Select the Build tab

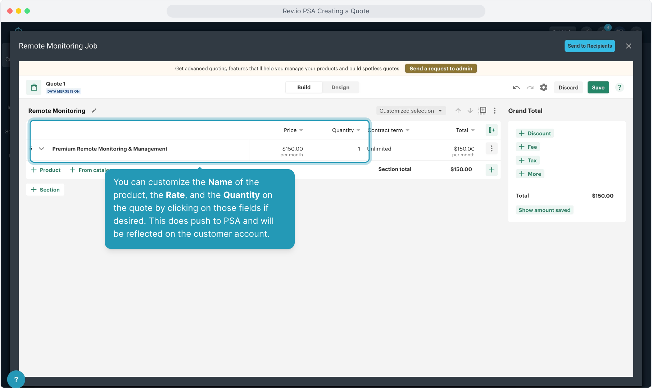tap(304, 87)
